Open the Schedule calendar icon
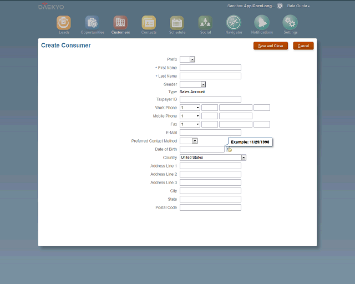Viewport: 355px width, 284px height. click(x=177, y=23)
